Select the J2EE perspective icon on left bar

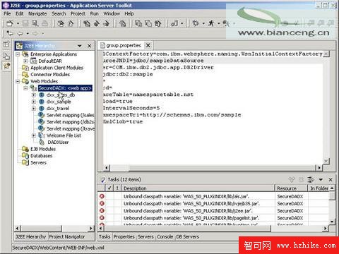click(x=6, y=66)
